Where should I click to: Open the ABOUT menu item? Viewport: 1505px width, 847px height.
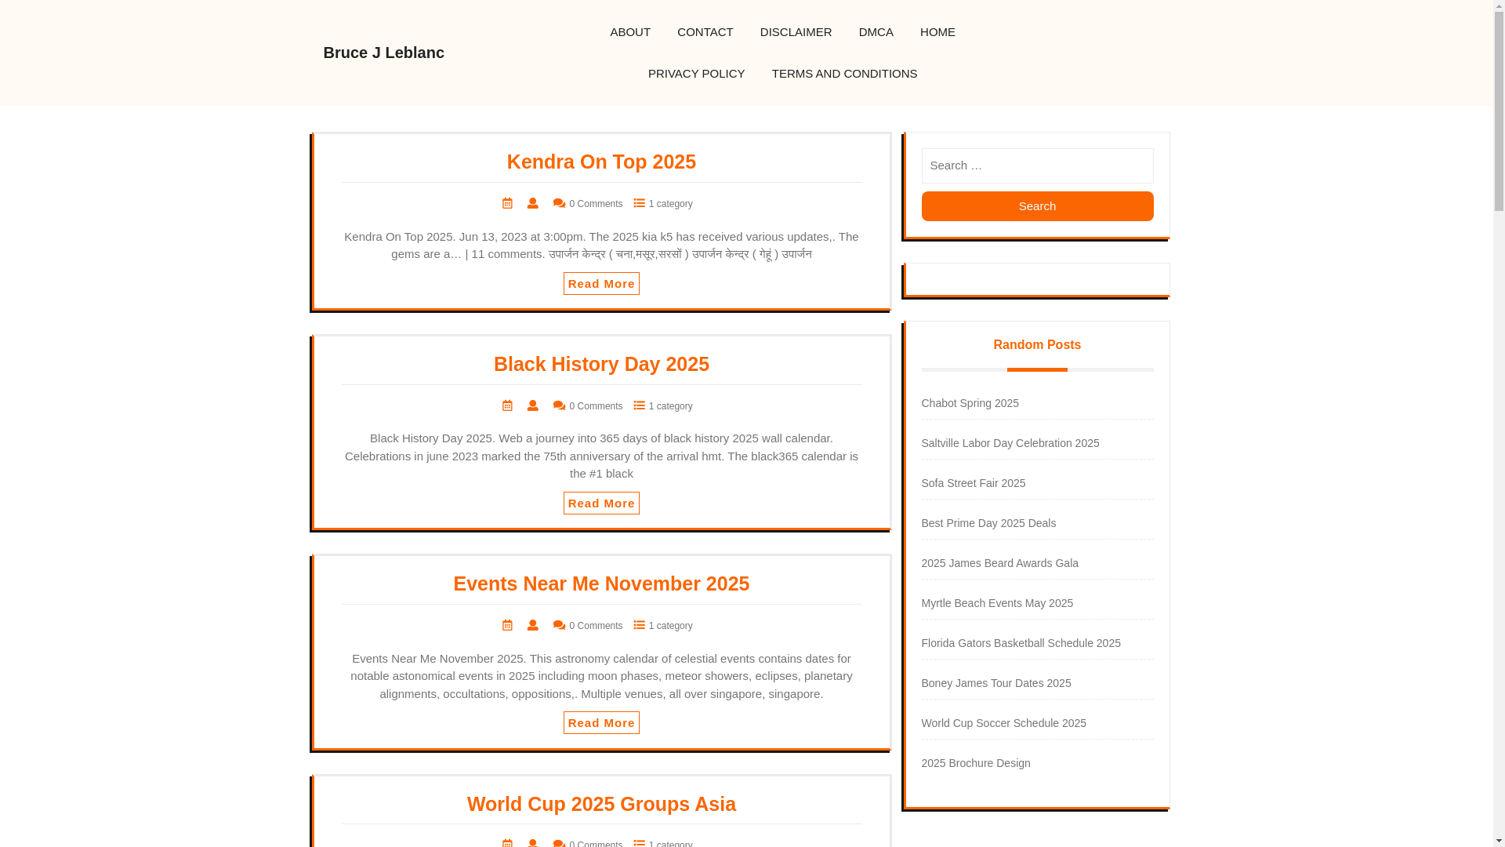point(630,32)
